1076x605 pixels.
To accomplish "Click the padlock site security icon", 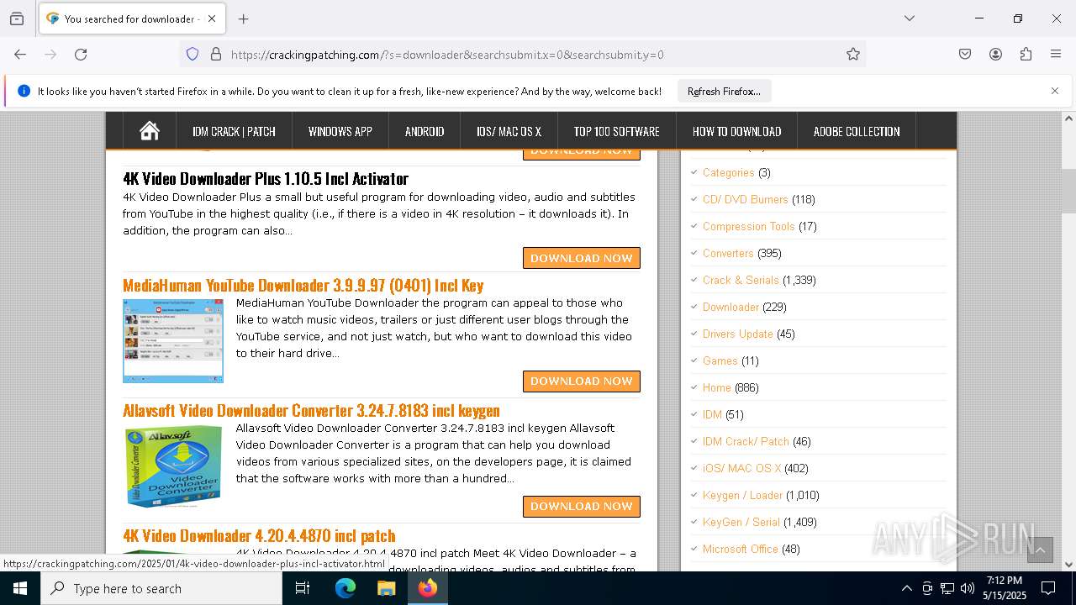I will coord(216,55).
